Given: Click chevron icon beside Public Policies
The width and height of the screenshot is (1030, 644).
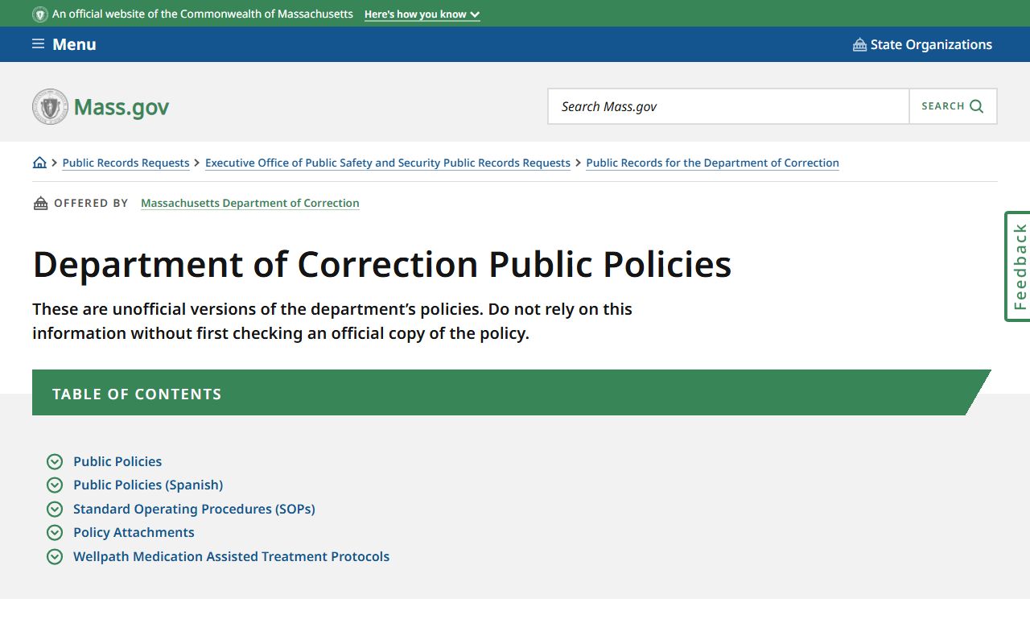Looking at the screenshot, I should point(55,461).
